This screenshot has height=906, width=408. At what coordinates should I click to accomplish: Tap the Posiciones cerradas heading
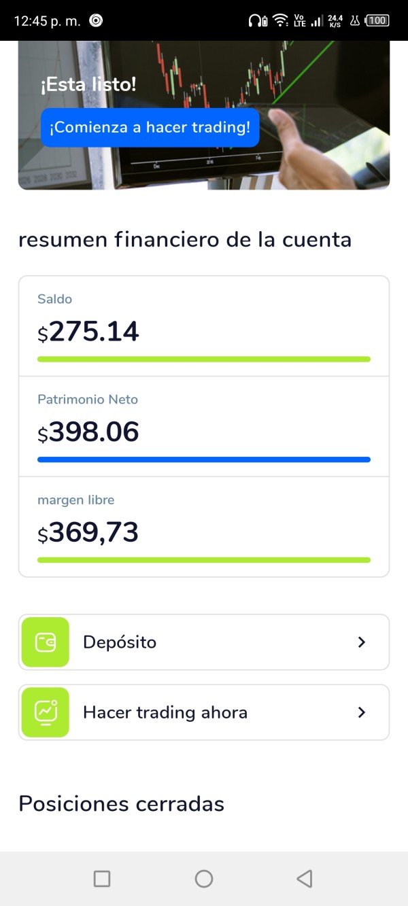(121, 804)
